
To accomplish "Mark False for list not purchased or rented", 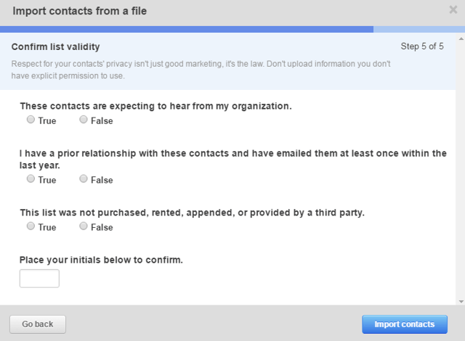I will coord(84,226).
